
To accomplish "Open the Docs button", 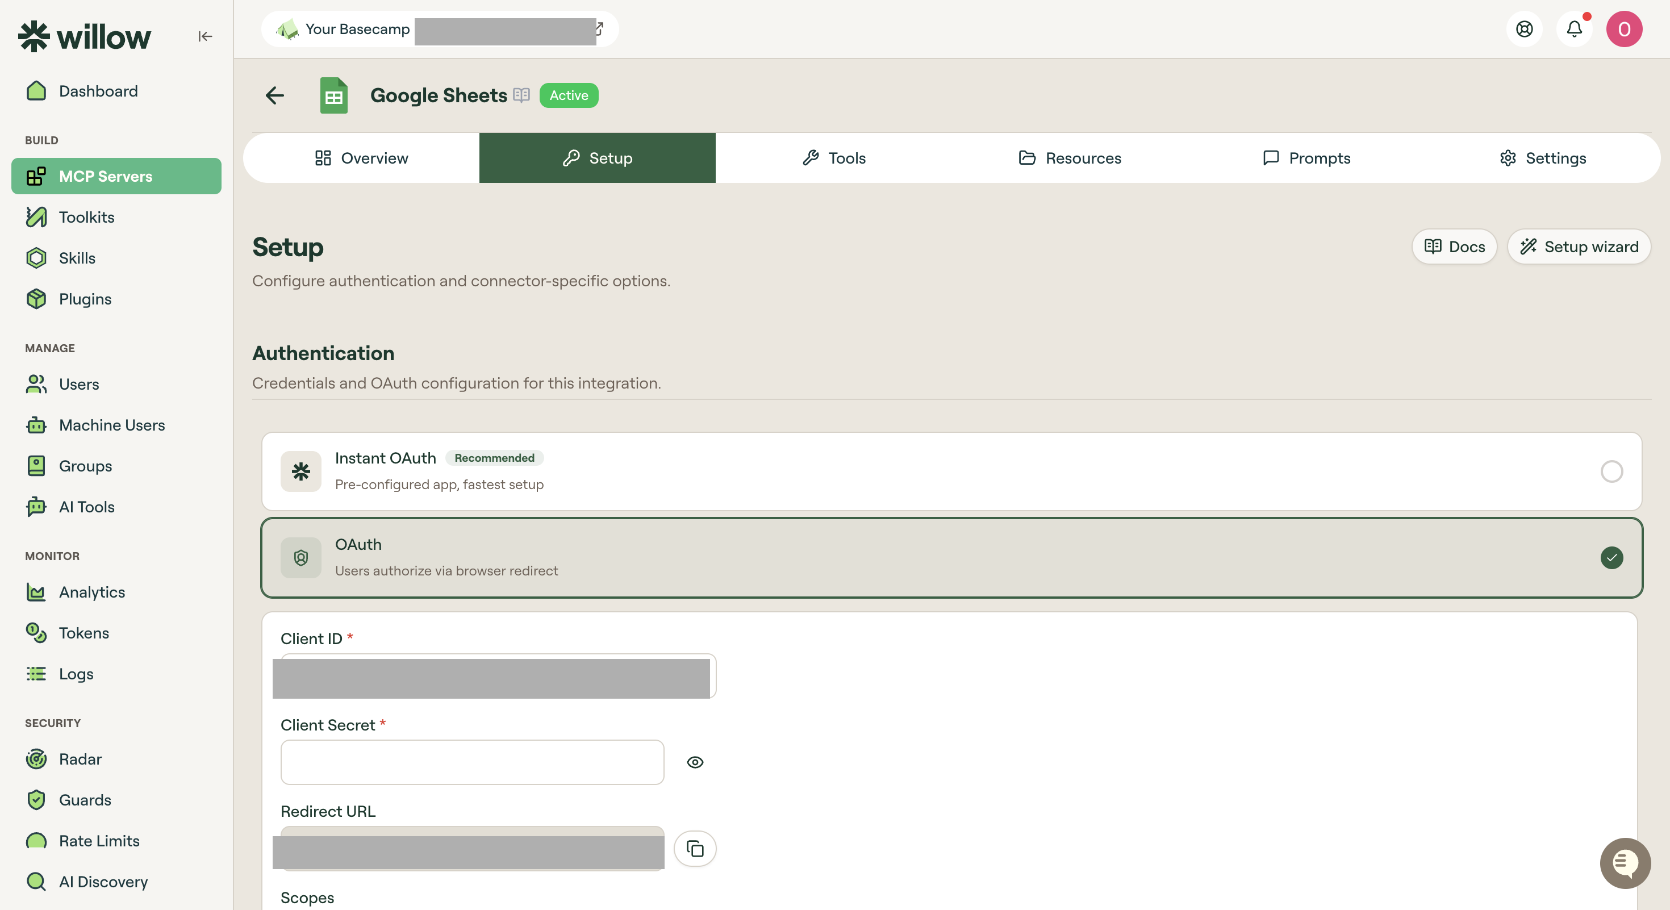I will 1454,247.
